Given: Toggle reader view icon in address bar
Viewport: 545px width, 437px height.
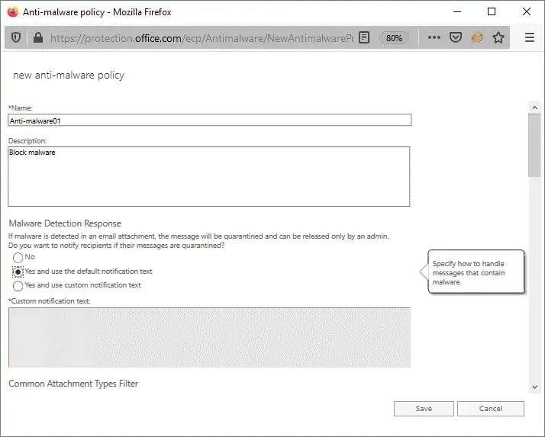Looking at the screenshot, I should [x=365, y=37].
